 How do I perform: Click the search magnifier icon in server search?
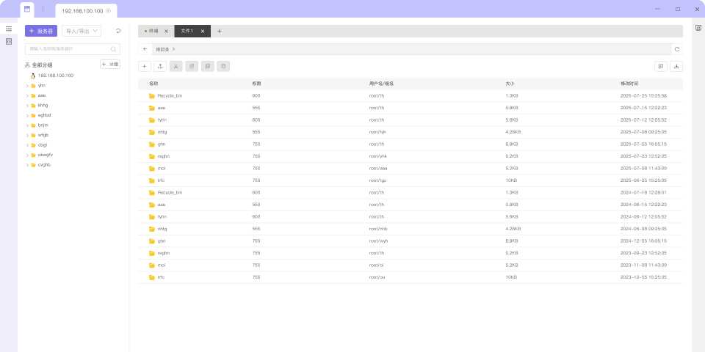pos(113,49)
